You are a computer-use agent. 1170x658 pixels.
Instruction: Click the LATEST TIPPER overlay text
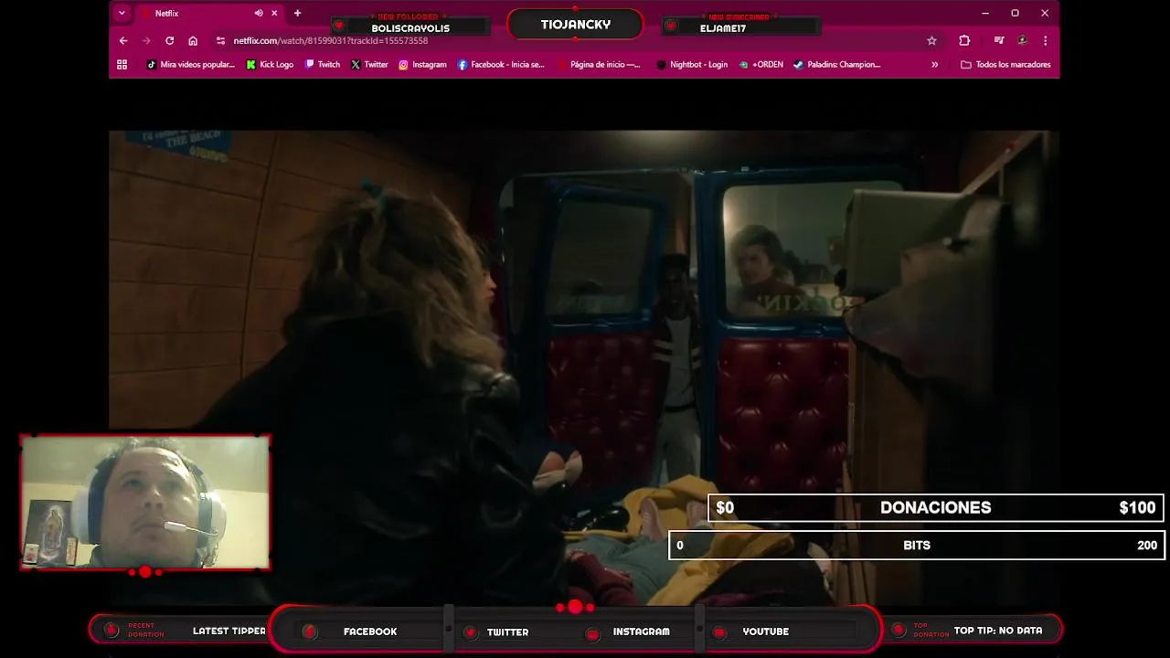coord(229,631)
